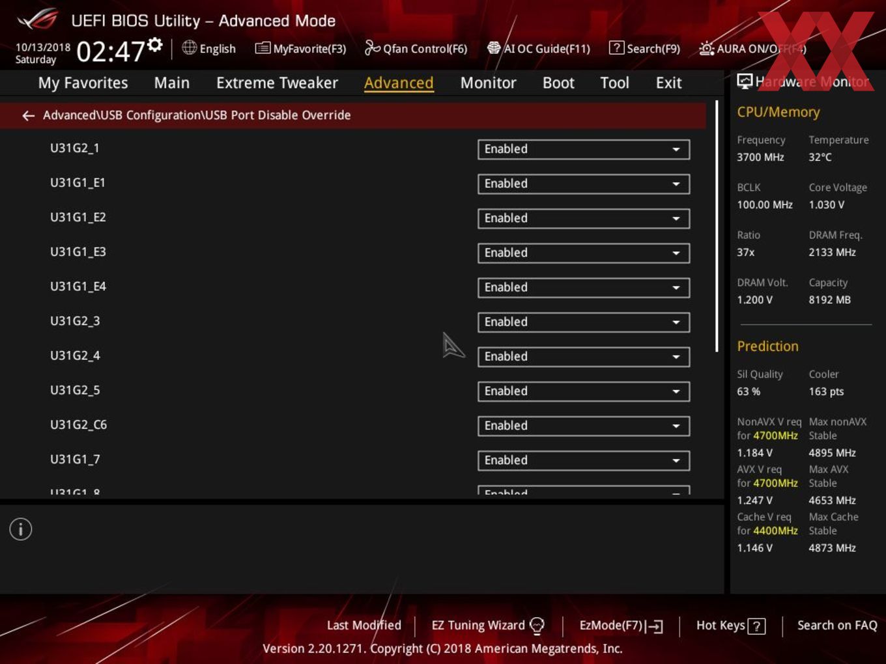Open the U31G1_E1 Enabled dropdown
The image size is (886, 664).
[584, 184]
